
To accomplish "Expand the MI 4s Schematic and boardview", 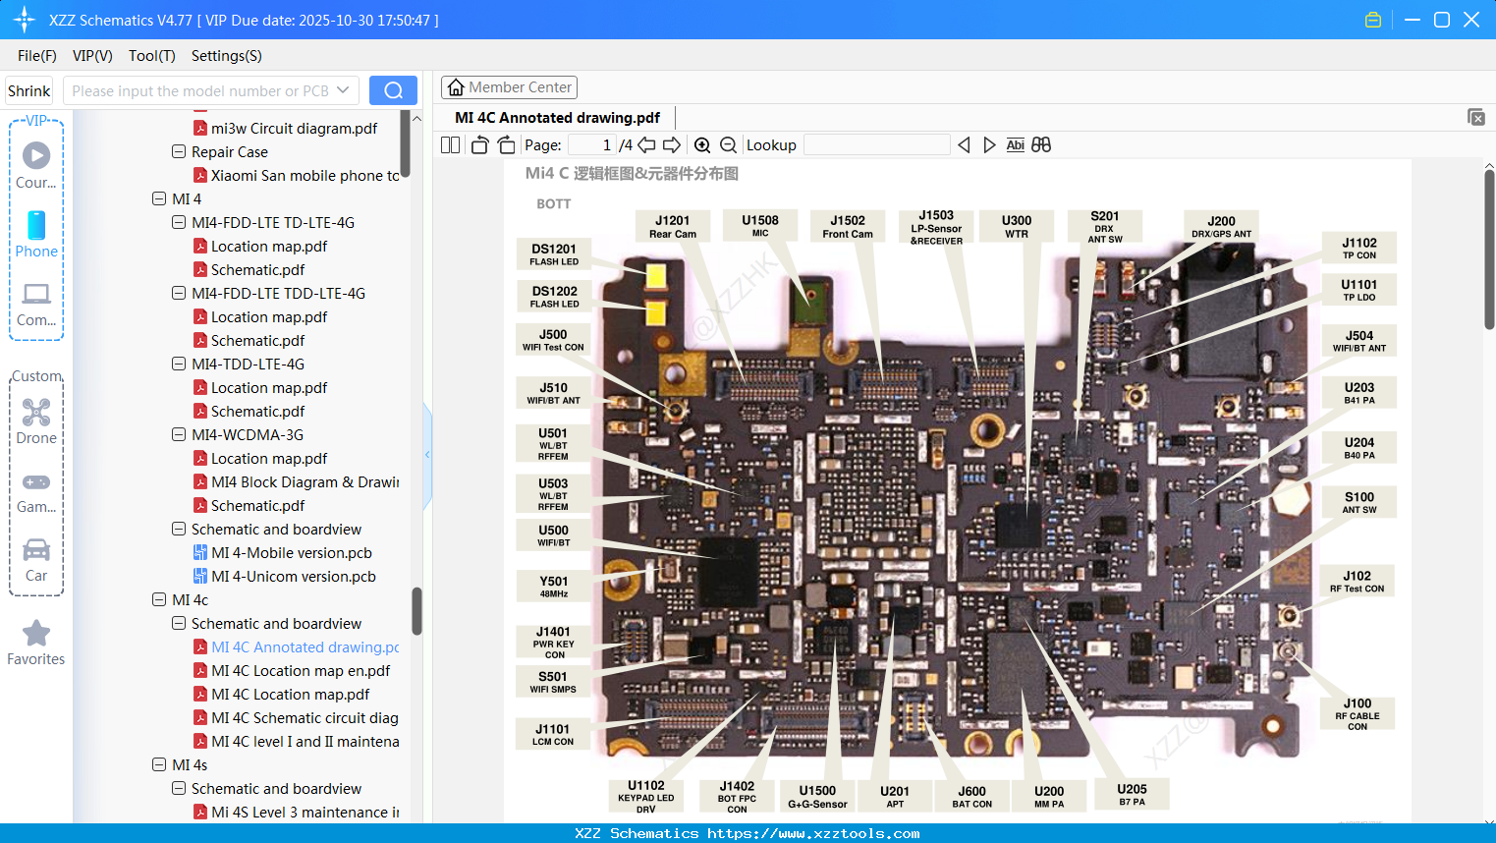I will [179, 788].
